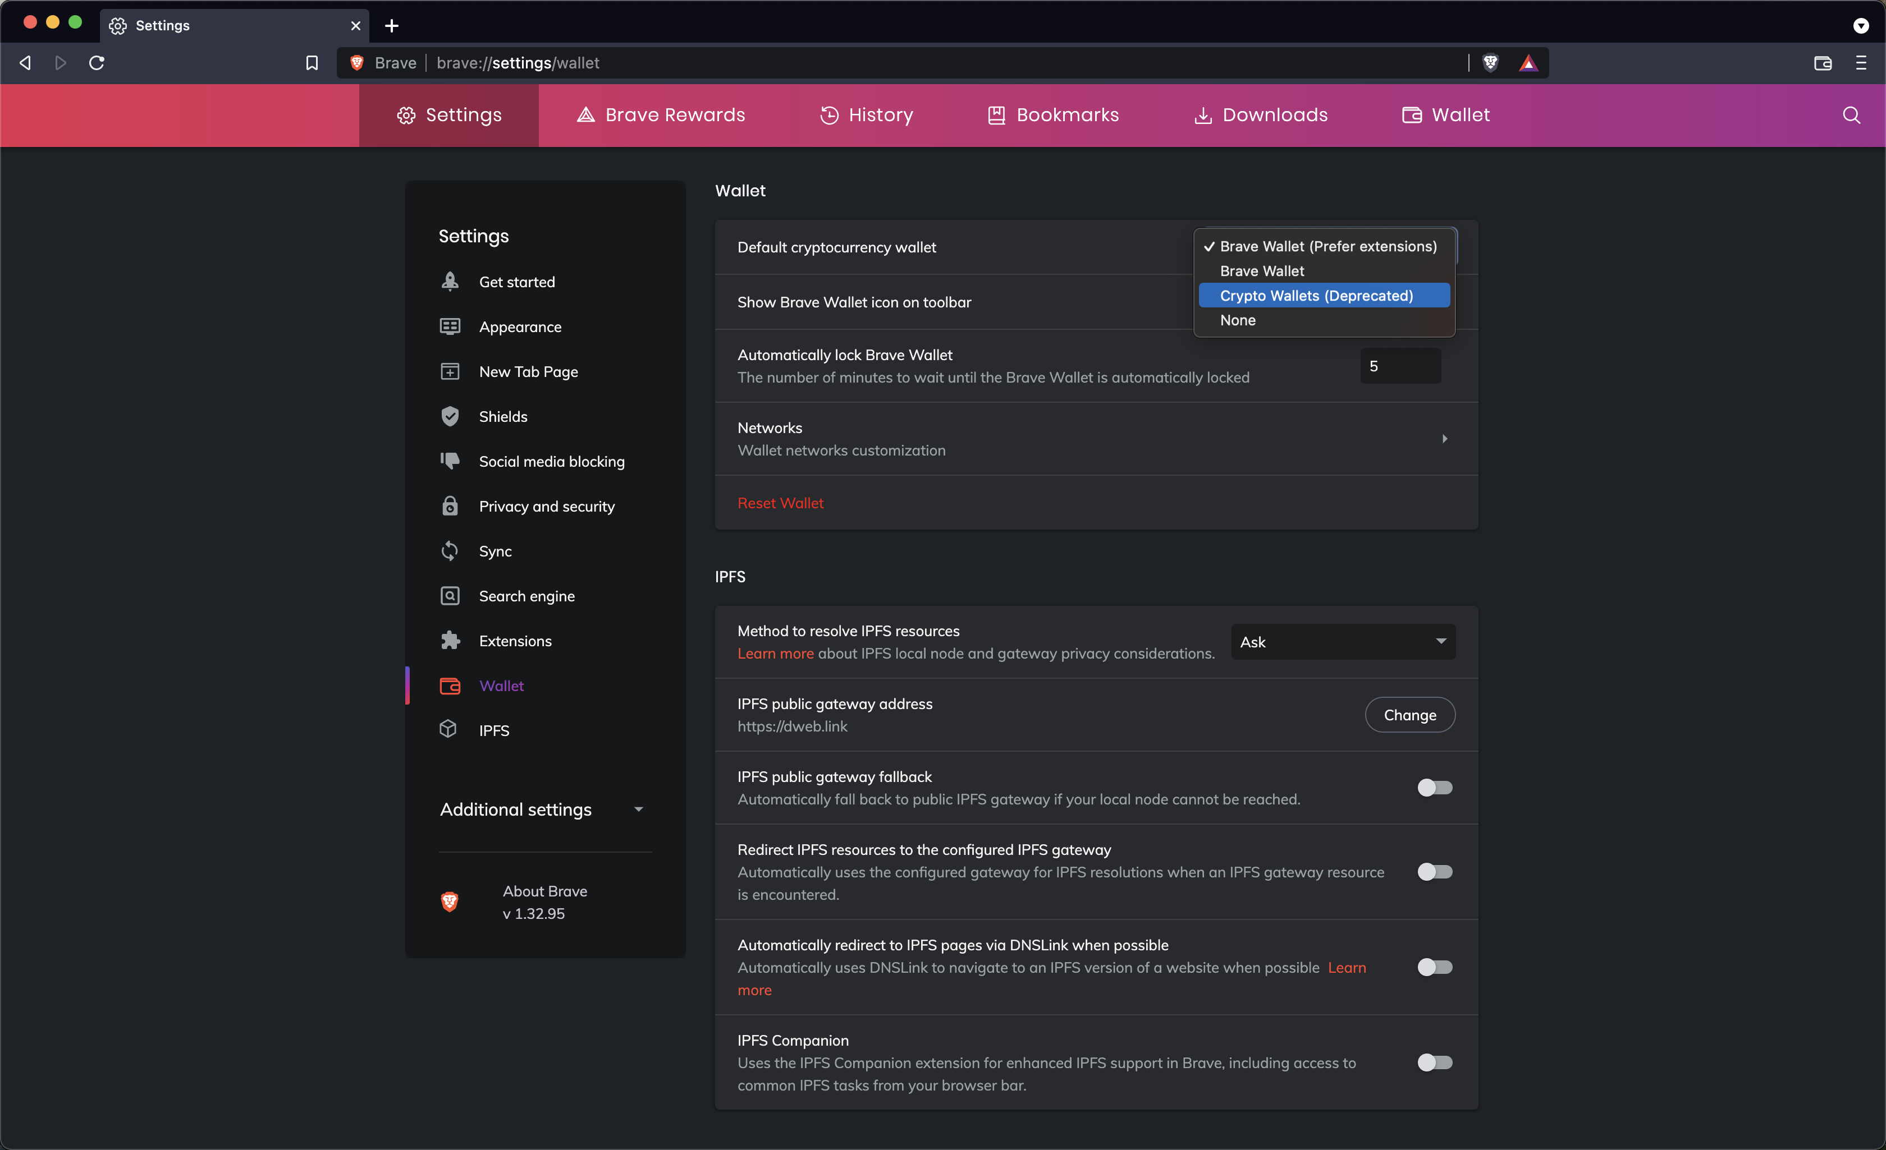Viewport: 1886px width, 1150px height.
Task: Open the search icon in settings header
Action: 1852,115
